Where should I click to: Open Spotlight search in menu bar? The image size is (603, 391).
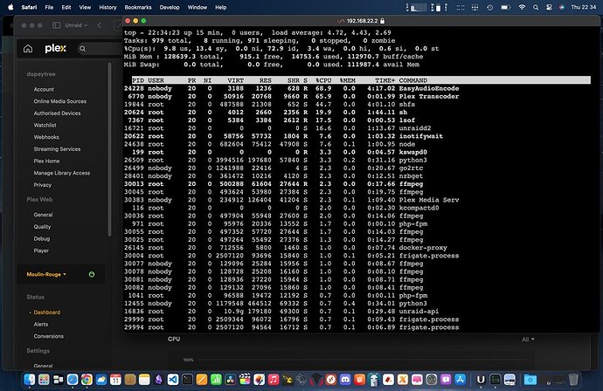[536, 7]
